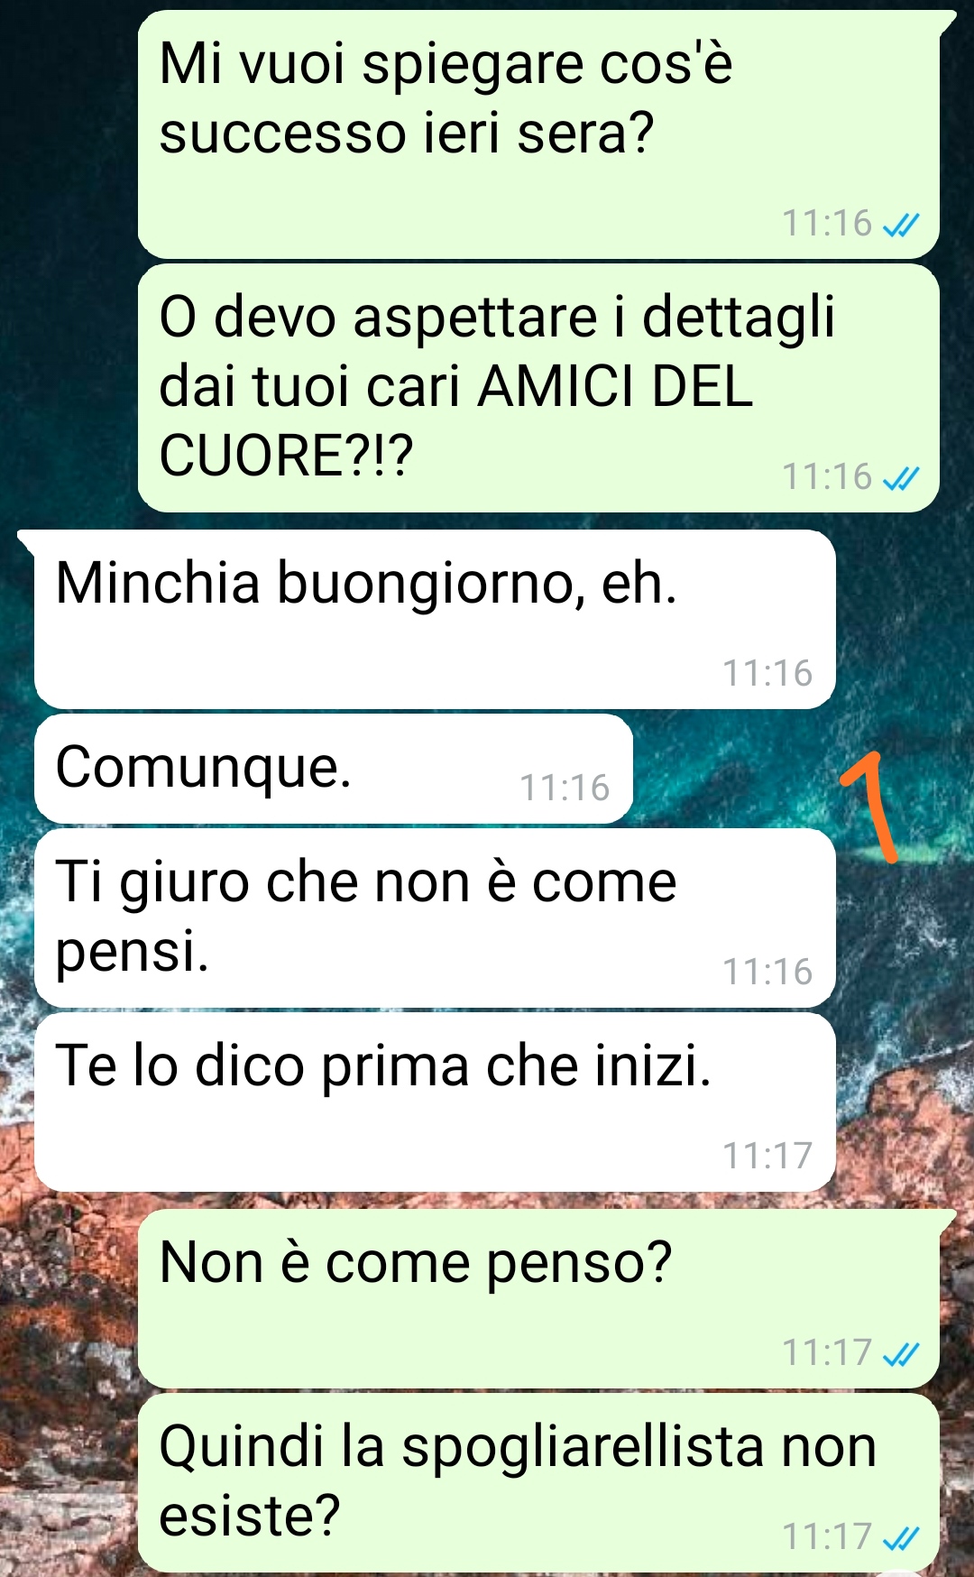Tap the read ticks on the 'spogliarellista' message
The image size is (974, 1577).
tap(901, 1536)
